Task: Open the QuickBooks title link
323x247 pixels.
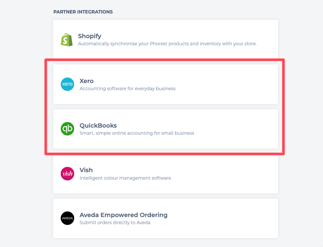Action: pyautogui.click(x=98, y=125)
